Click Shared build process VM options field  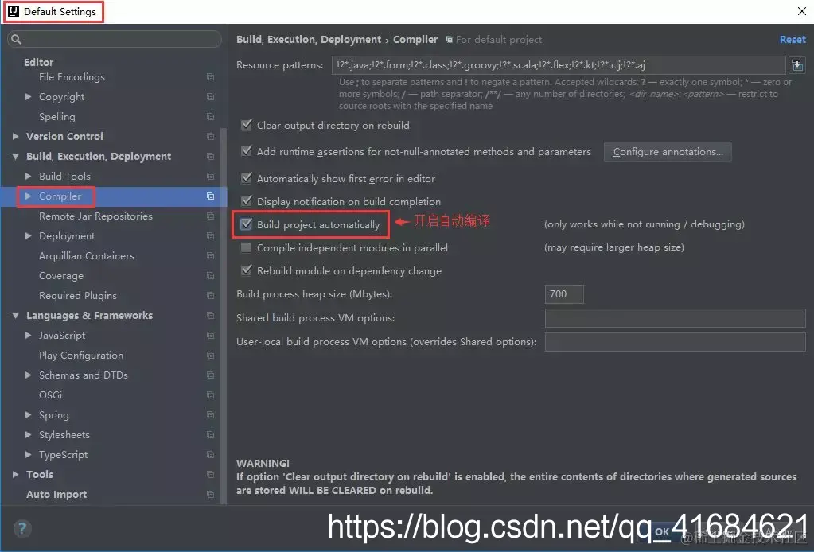coord(675,318)
